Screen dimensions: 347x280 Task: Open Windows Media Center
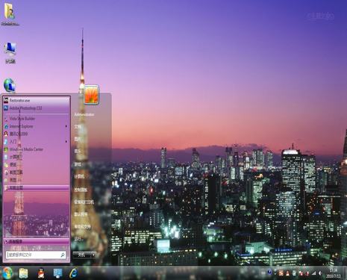click(x=36, y=149)
